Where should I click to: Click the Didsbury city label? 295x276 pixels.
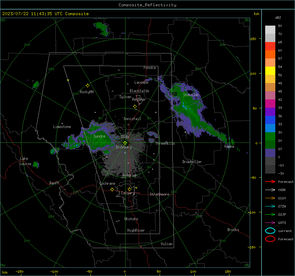pyautogui.click(x=124, y=147)
